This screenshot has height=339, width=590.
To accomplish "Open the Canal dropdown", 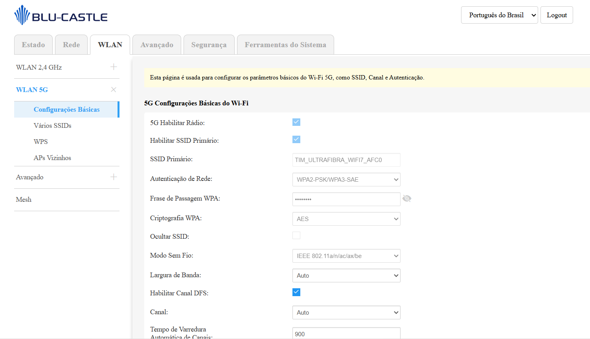I will tap(346, 313).
